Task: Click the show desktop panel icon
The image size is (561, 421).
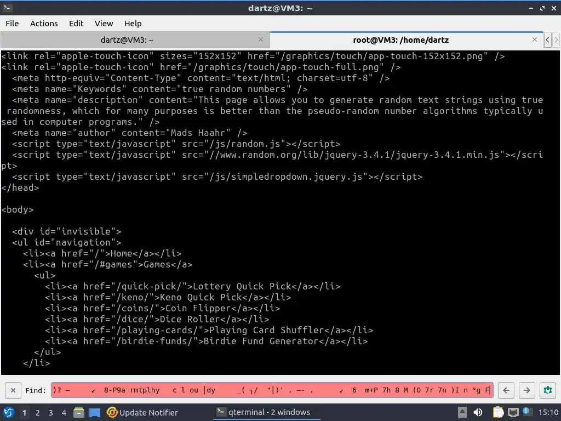Action: (95, 413)
